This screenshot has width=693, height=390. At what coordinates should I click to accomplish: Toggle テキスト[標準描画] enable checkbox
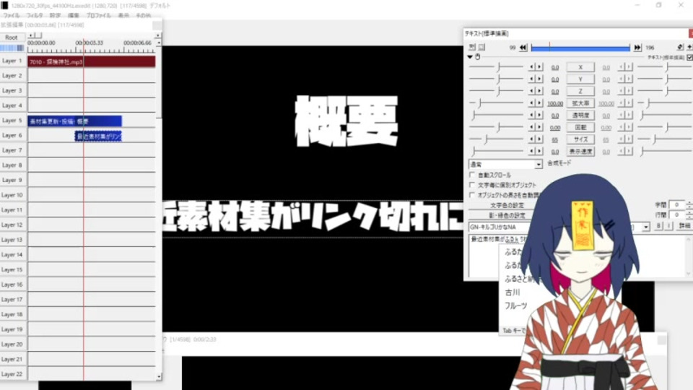point(689,58)
